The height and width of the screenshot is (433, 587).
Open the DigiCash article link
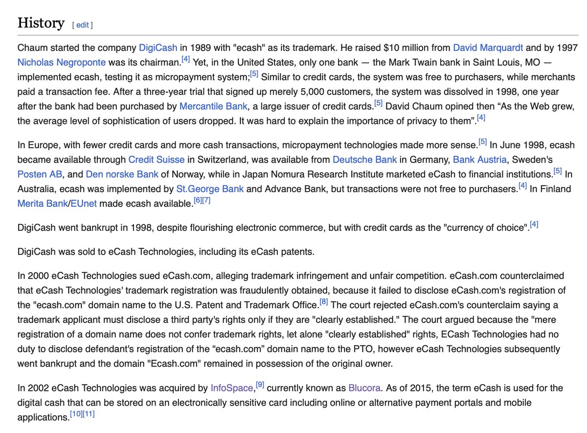pos(158,48)
